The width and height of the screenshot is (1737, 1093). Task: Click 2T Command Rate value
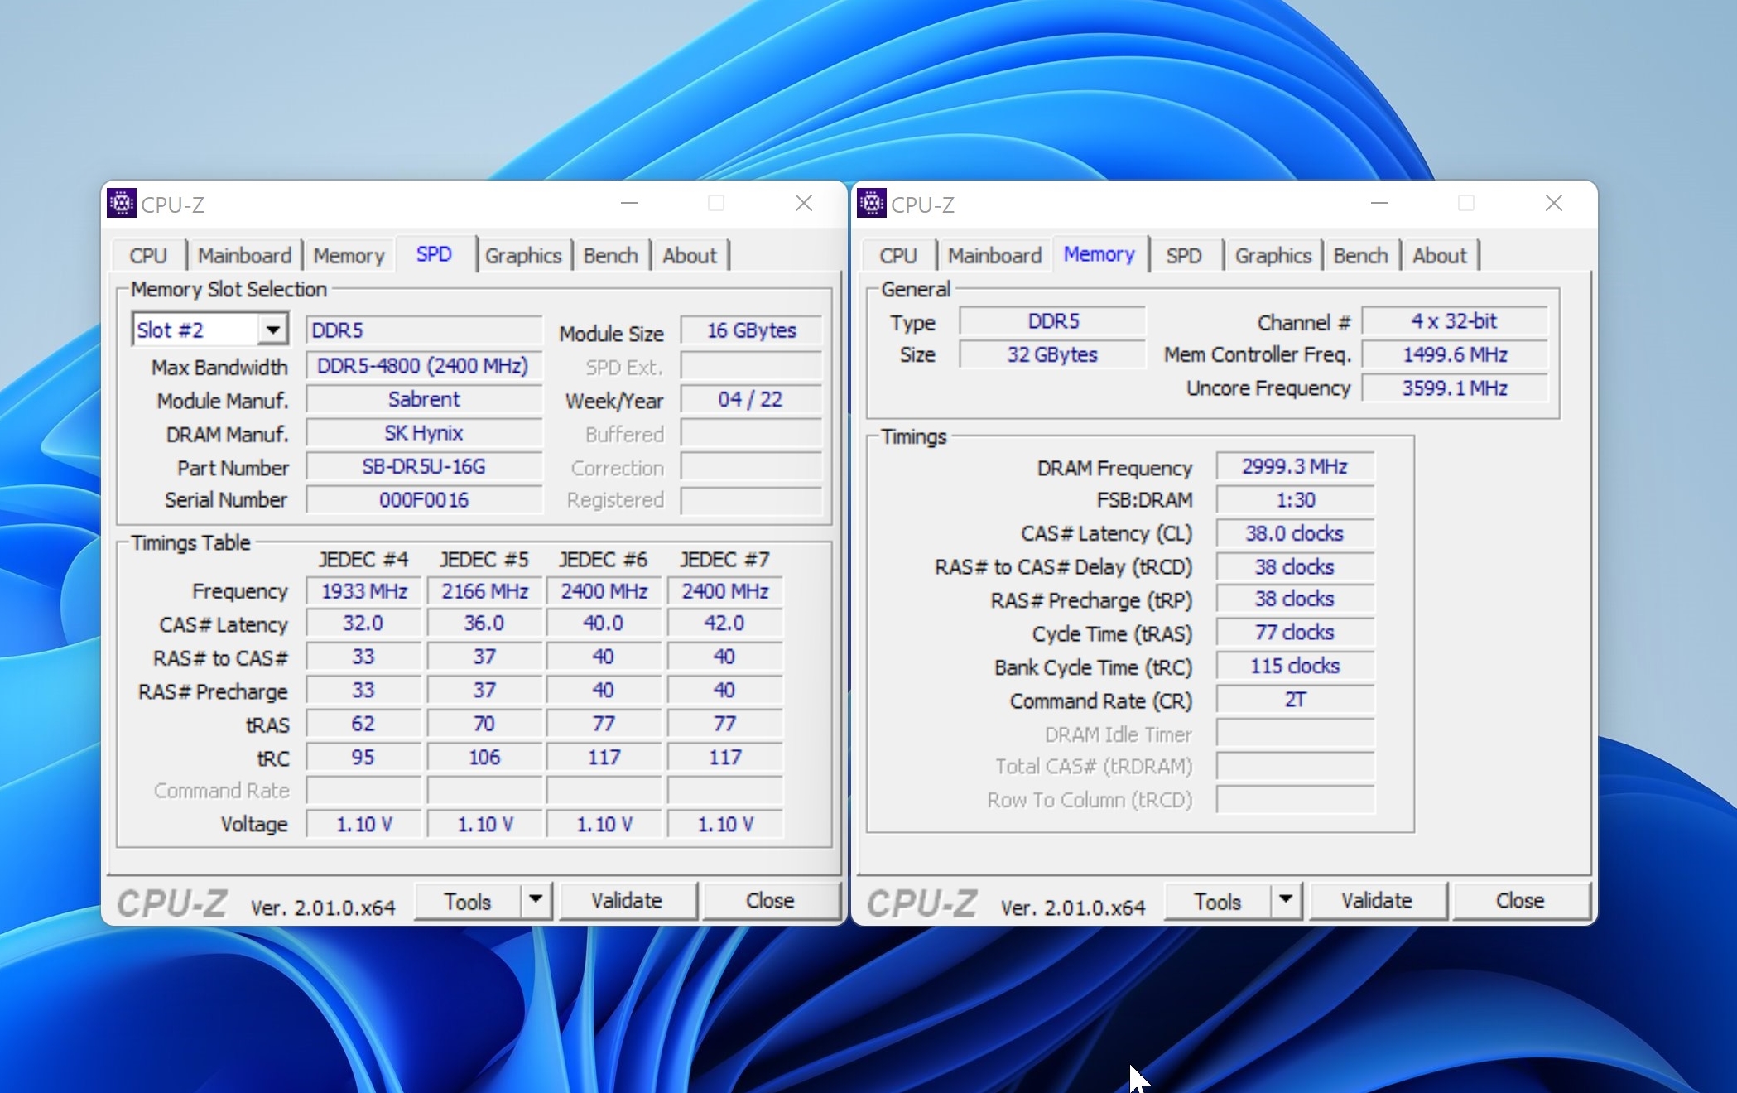(x=1295, y=700)
